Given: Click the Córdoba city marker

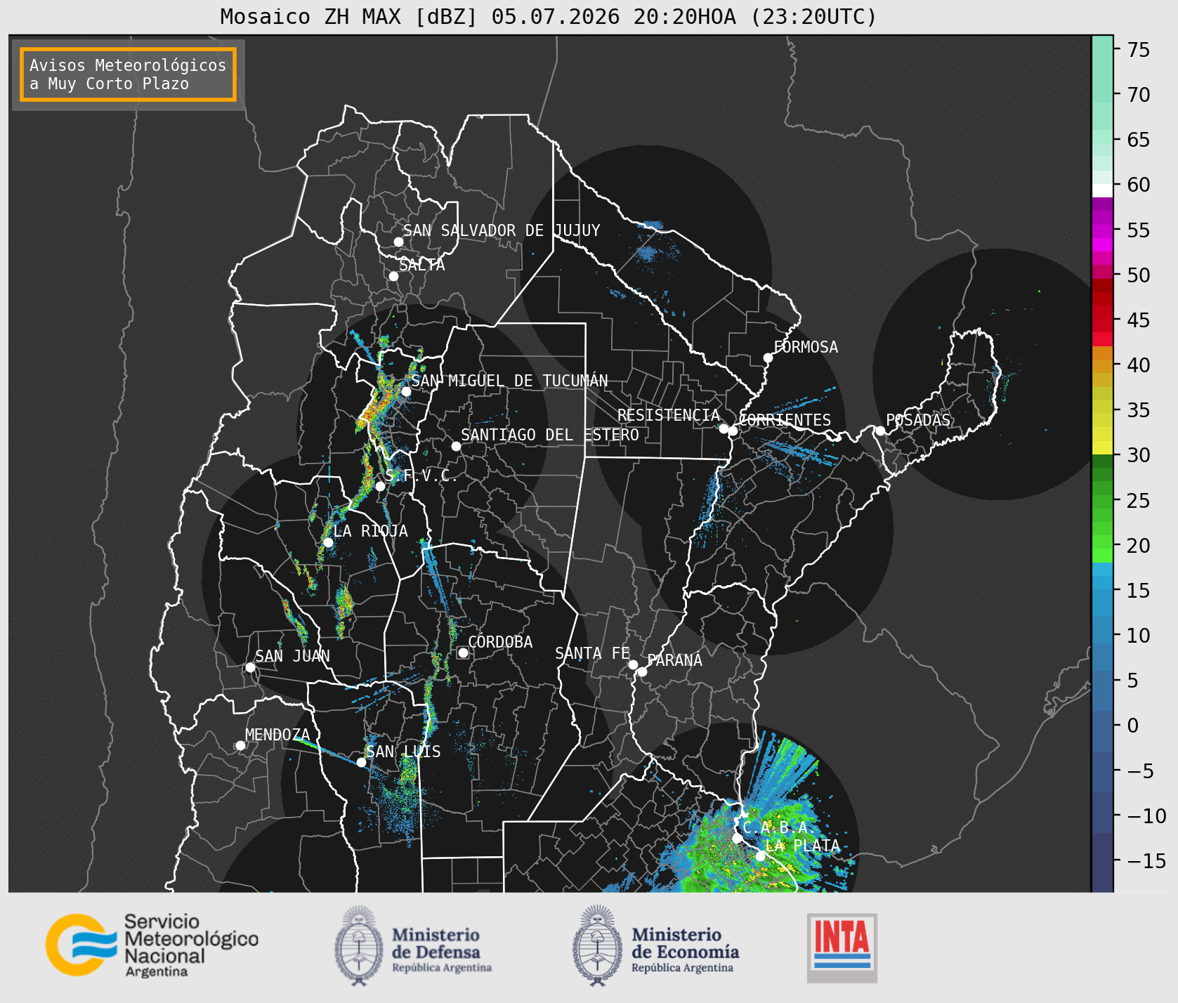Looking at the screenshot, I should (x=463, y=653).
